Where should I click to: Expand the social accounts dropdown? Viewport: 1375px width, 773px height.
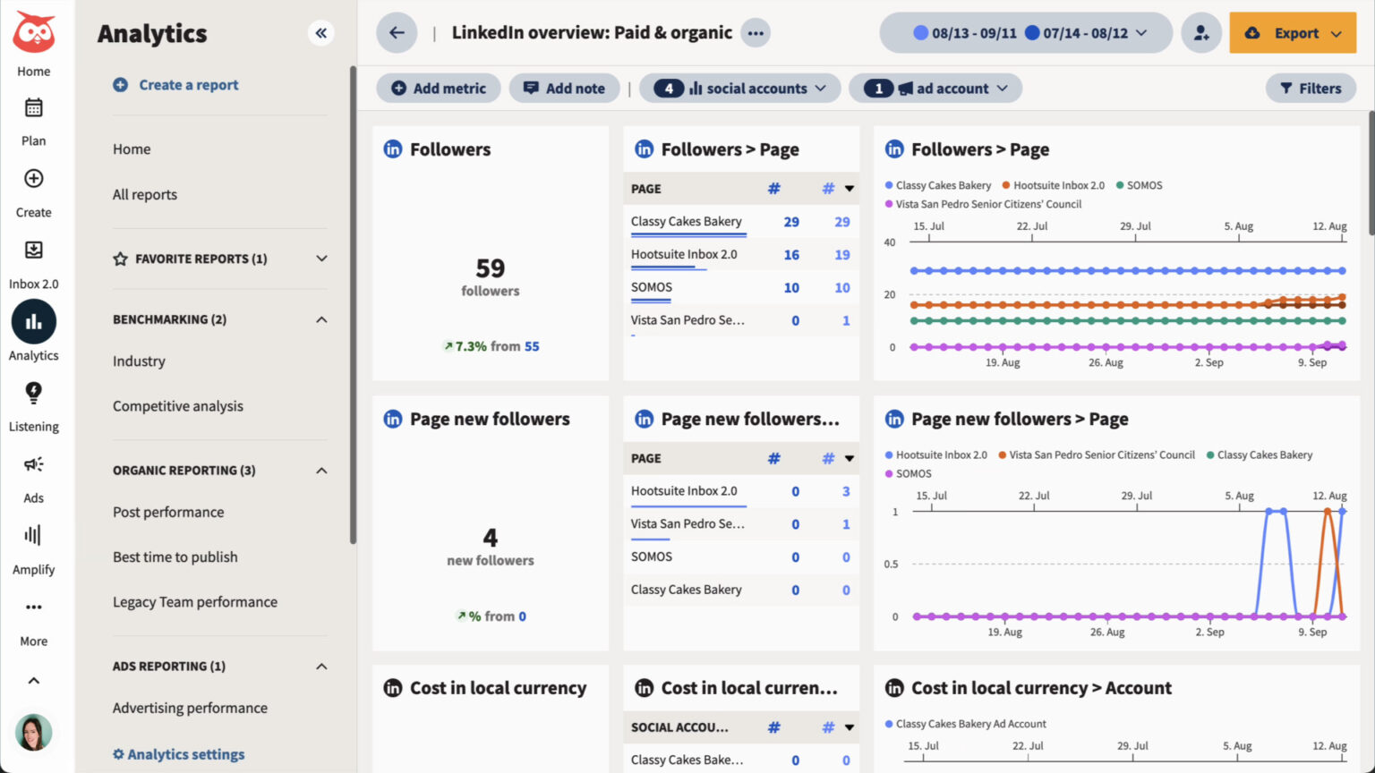point(739,88)
